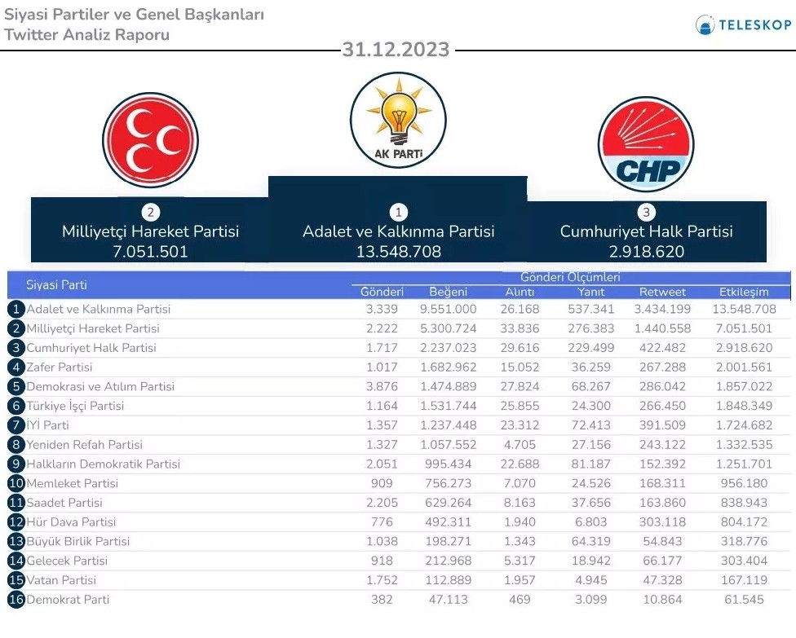Image resolution: width=796 pixels, height=638 pixels.
Task: Click the CHP six-arrows party logo
Action: [x=645, y=144]
